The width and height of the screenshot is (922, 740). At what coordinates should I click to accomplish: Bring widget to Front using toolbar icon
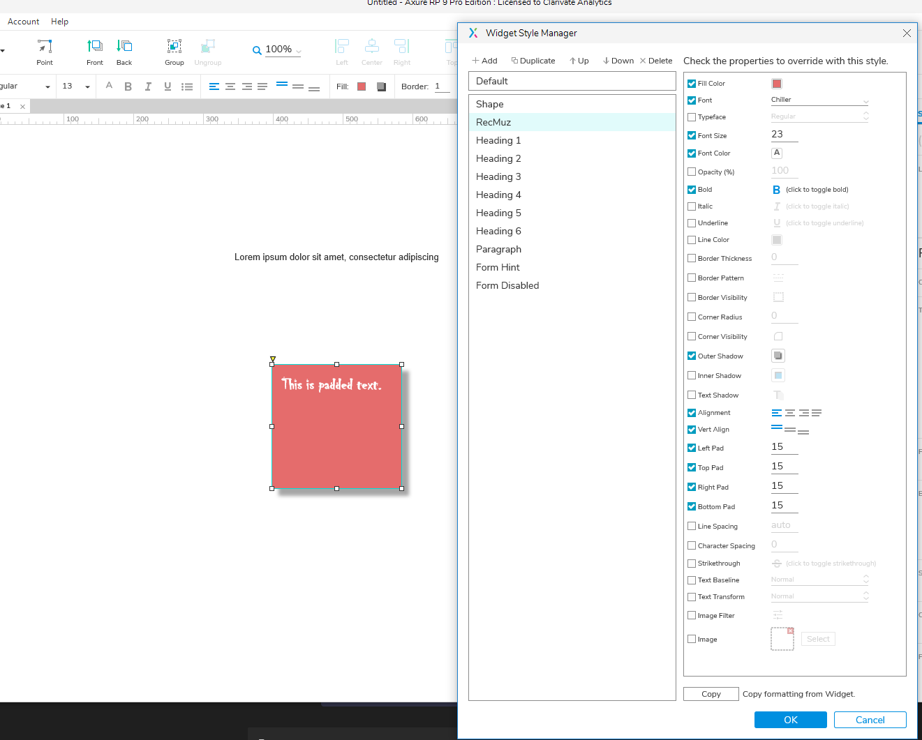(95, 47)
